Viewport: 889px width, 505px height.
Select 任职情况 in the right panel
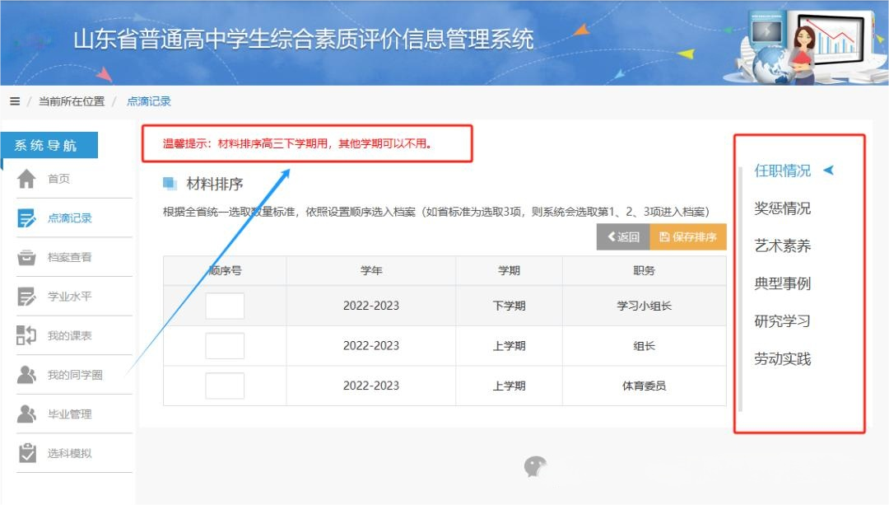[782, 171]
